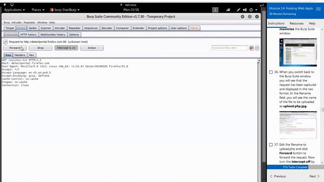Open the maximized Burp Suite thumbnail image
This screenshot has height=182, width=324.
(298, 53)
